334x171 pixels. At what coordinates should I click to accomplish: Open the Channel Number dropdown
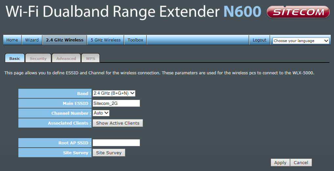click(x=101, y=113)
